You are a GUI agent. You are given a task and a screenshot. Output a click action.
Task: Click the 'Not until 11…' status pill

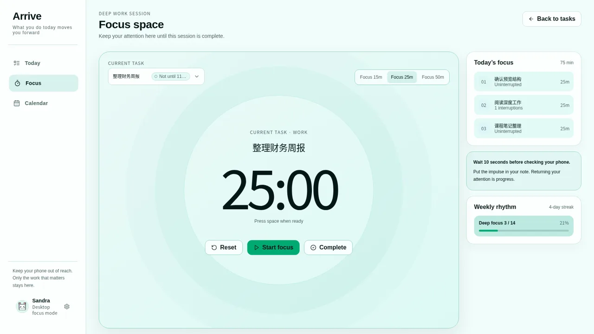click(171, 77)
